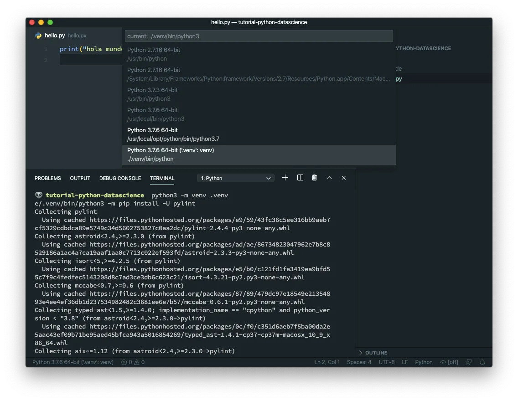Select the TERMINAL tab

click(x=162, y=178)
